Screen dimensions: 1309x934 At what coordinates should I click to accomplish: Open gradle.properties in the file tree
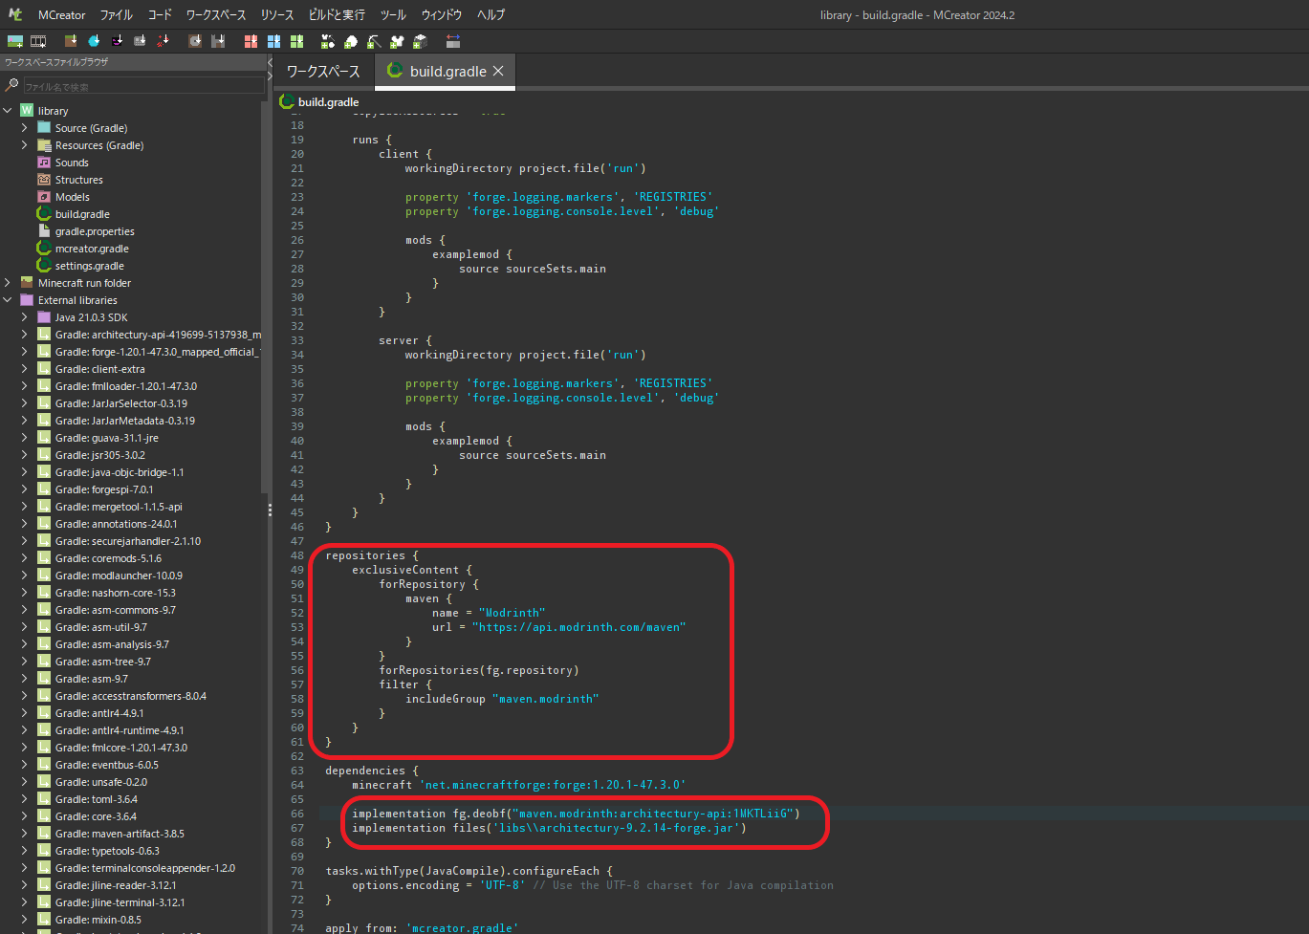pyautogui.click(x=94, y=231)
